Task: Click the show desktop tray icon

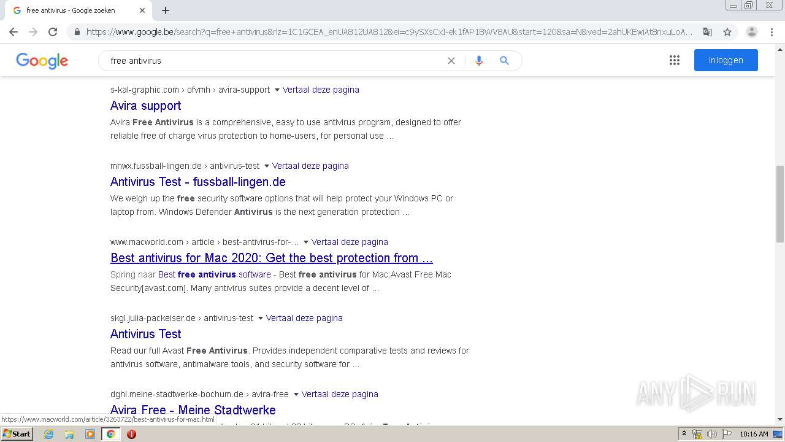Action: pos(778,434)
